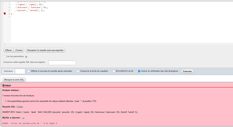Focus the Délimiteur input field
233x127 pixels.
[20, 71]
